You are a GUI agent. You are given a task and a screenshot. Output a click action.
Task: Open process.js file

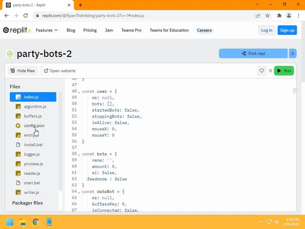pyautogui.click(x=33, y=164)
